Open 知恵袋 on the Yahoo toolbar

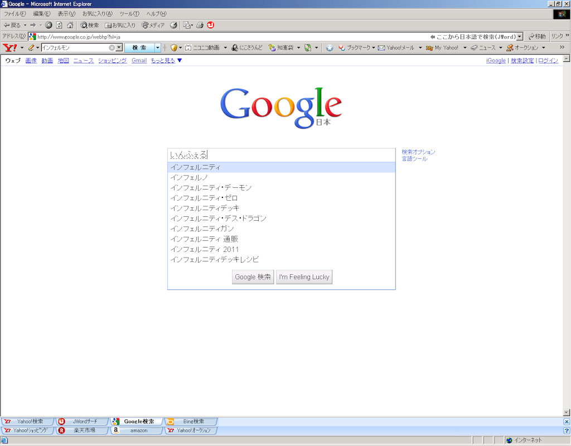[x=281, y=48]
